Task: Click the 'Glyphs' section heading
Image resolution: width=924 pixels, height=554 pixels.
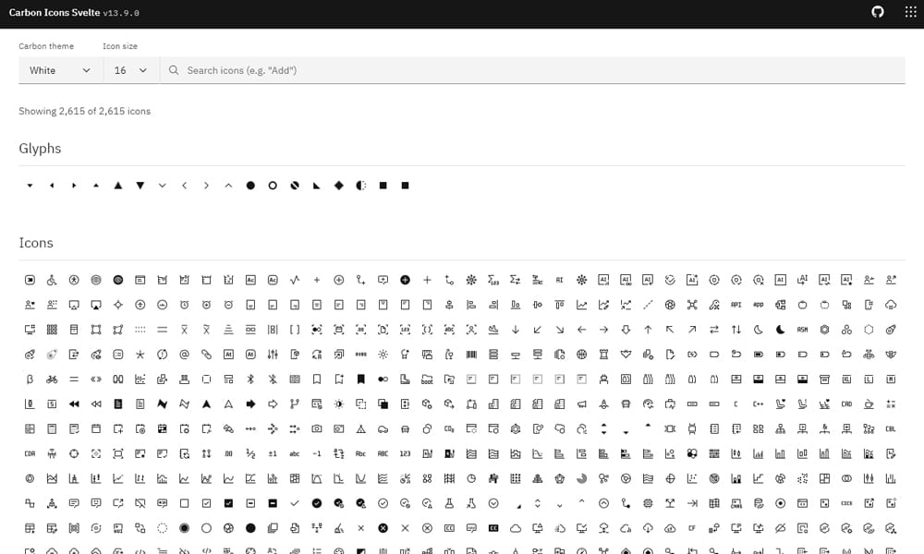Action: click(x=40, y=149)
